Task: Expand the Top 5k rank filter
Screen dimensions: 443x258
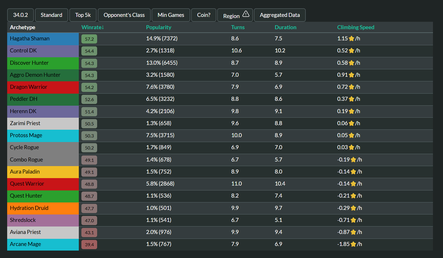Action: tap(83, 15)
